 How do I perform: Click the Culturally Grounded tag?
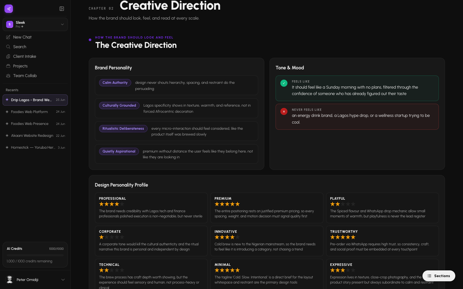coord(119,105)
